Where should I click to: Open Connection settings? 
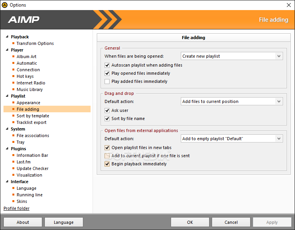click(x=28, y=70)
